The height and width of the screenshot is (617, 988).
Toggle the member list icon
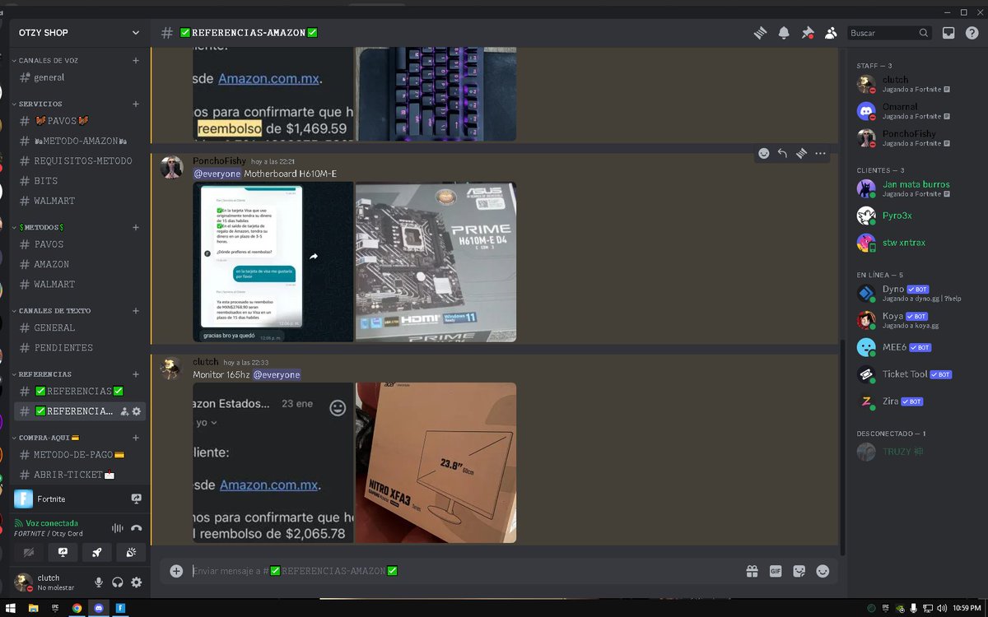click(x=831, y=33)
